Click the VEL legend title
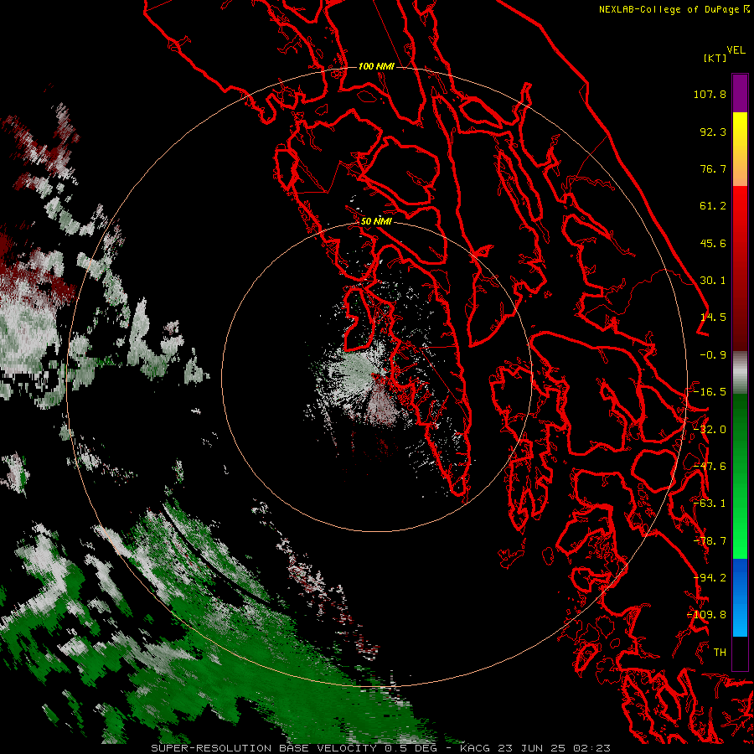Image resolution: width=754 pixels, height=754 pixels. coord(736,50)
